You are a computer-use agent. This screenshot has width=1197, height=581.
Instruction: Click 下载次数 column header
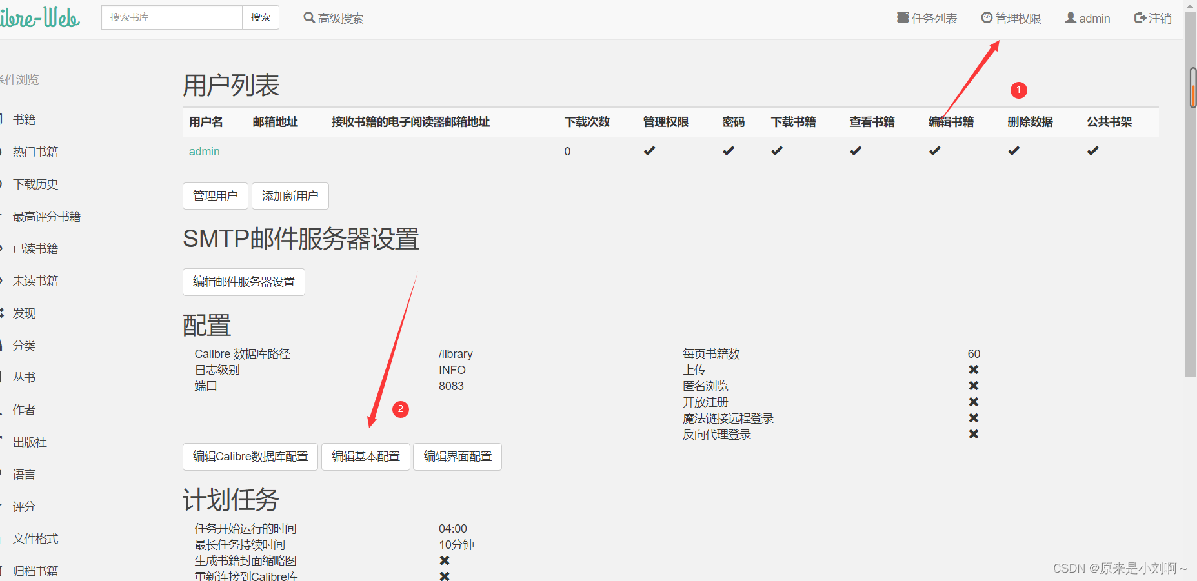click(587, 122)
